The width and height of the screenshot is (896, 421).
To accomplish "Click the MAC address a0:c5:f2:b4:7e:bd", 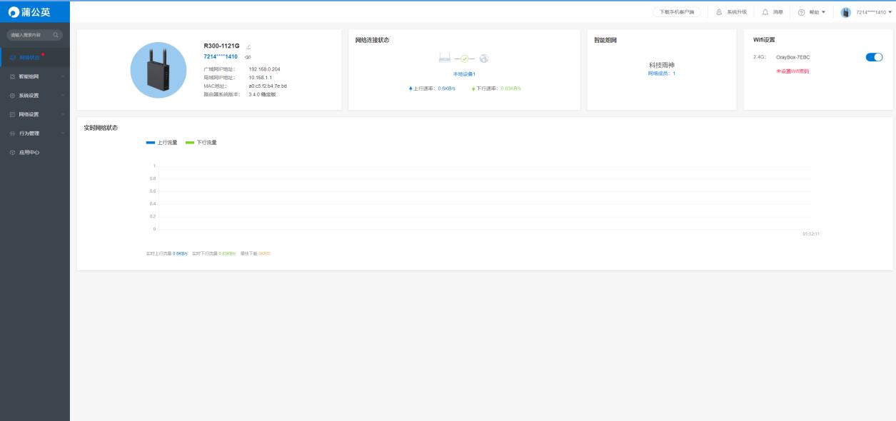I will pyautogui.click(x=268, y=86).
